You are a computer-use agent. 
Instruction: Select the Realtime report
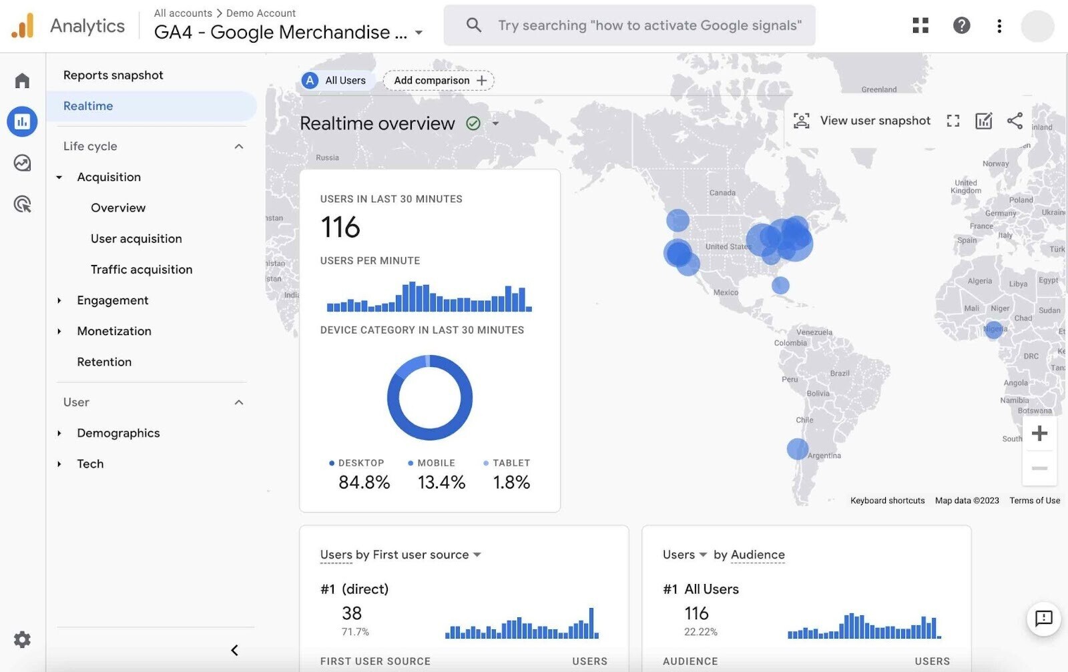point(152,106)
